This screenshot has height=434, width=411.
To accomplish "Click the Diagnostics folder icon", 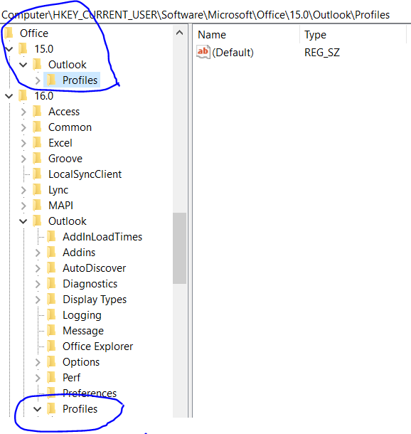I will pyautogui.click(x=51, y=284).
